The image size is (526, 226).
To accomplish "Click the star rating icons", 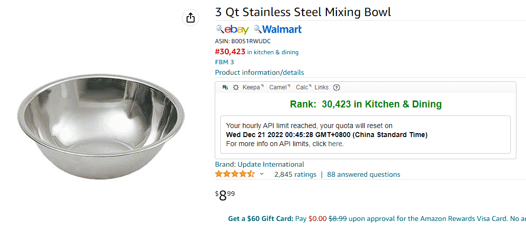I will (x=235, y=174).
